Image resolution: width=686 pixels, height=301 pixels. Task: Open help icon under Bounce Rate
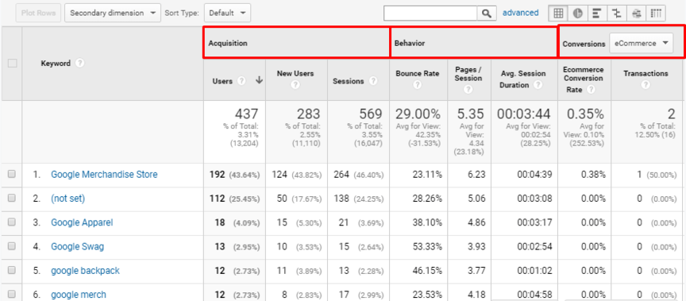tap(418, 85)
